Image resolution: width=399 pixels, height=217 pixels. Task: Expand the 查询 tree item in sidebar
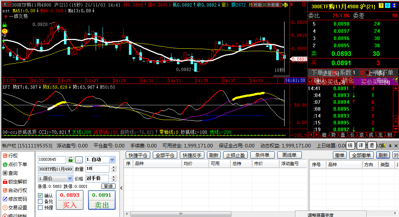[x=10, y=173]
